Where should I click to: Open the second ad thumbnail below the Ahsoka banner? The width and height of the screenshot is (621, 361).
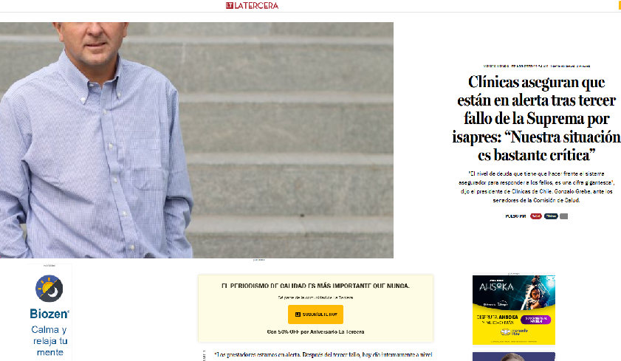[x=514, y=357]
